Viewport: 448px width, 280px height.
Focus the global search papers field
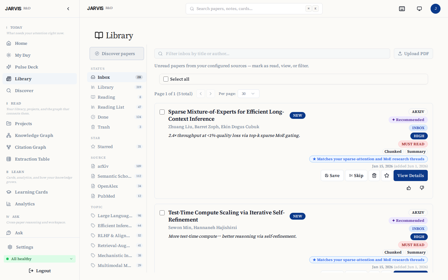click(254, 9)
